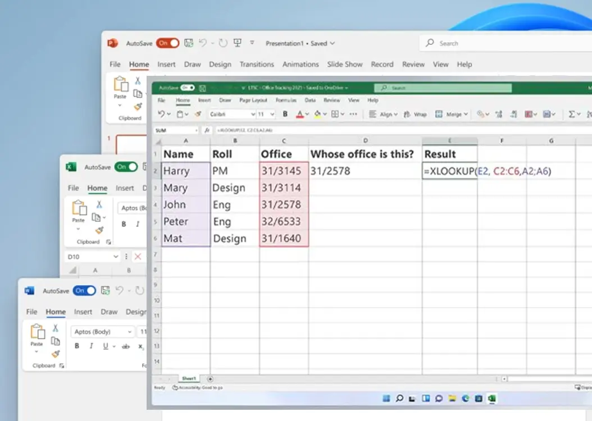
Task: Toggle AutoSave off in the Excel window
Action: [x=188, y=88]
